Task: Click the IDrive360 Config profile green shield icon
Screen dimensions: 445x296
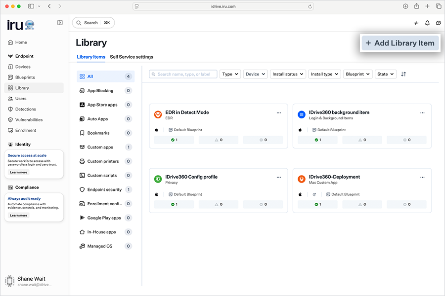Action: 158,179
